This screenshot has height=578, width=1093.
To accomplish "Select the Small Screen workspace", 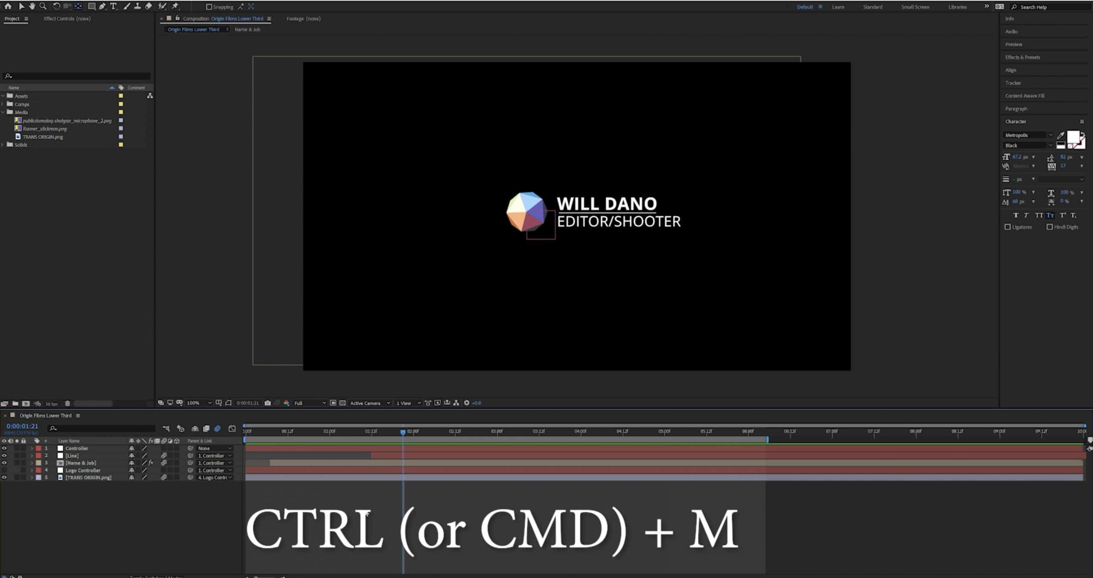I will [x=915, y=7].
